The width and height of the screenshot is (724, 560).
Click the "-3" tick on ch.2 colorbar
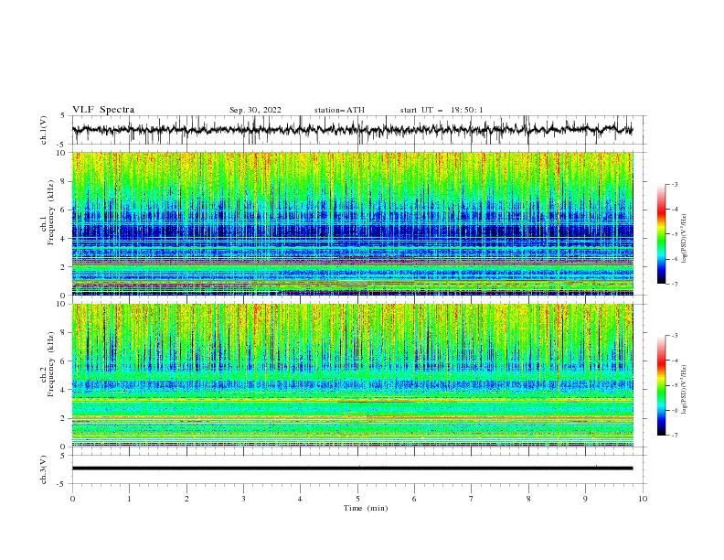(x=674, y=336)
